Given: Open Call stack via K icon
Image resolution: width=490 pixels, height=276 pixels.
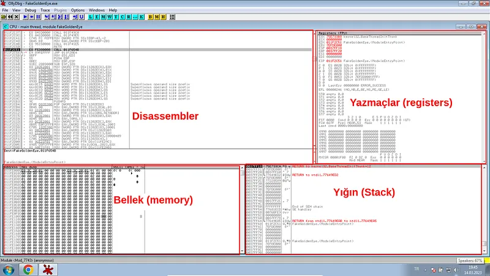Looking at the screenshot, I should coord(141,17).
